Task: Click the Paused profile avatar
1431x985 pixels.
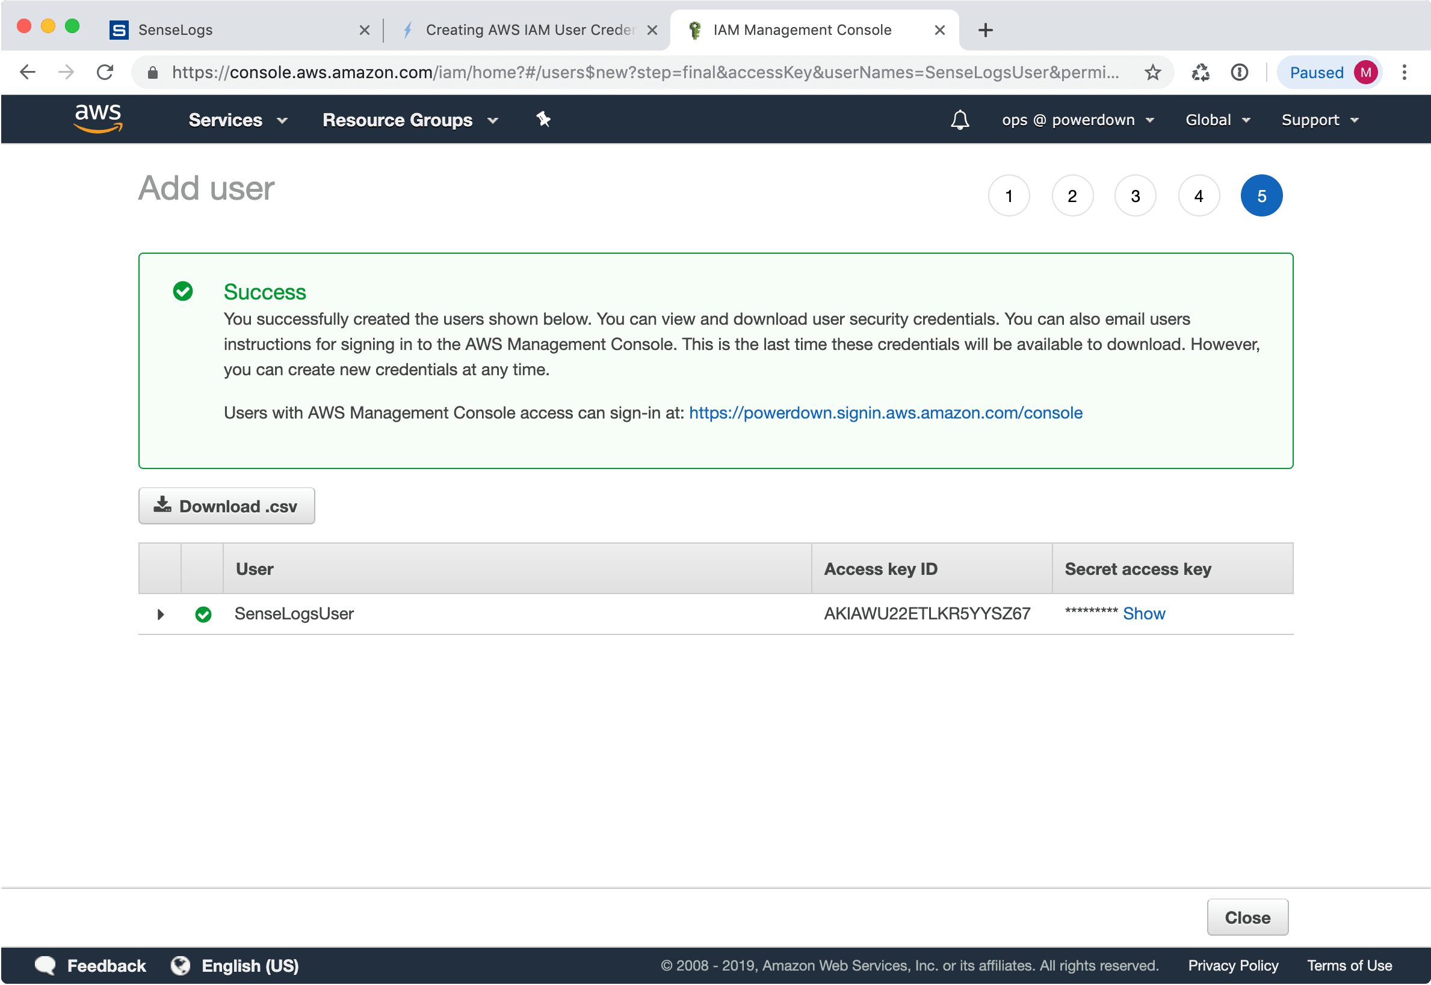Action: click(x=1365, y=72)
